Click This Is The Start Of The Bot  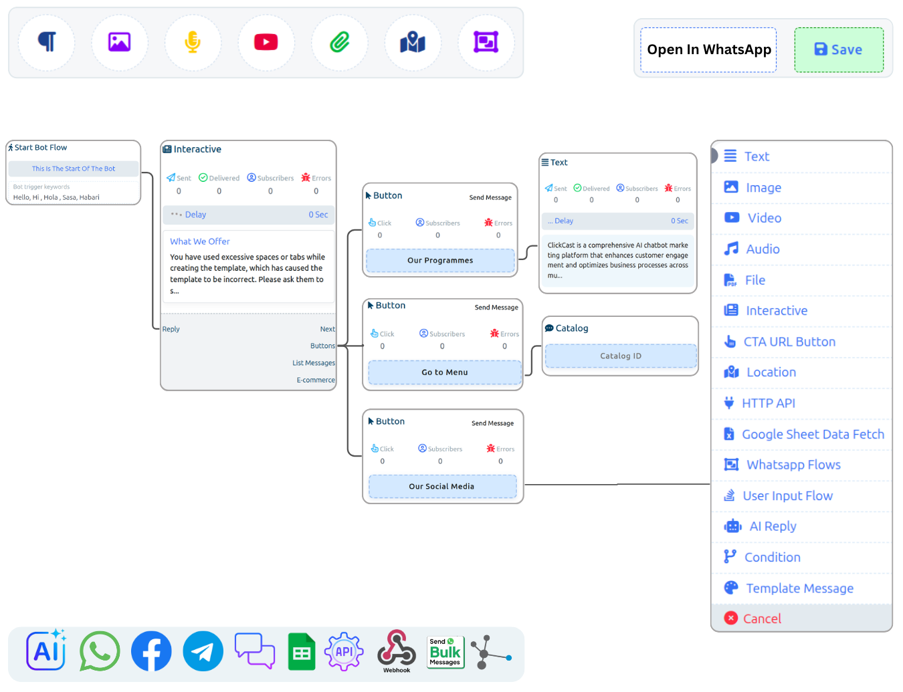pos(74,169)
